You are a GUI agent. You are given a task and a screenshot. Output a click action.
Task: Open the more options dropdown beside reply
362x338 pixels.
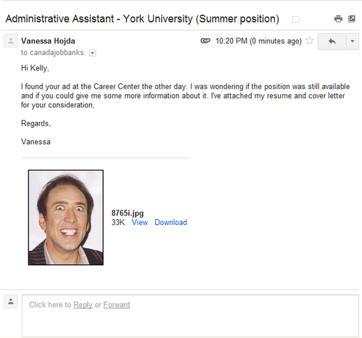pyautogui.click(x=353, y=41)
